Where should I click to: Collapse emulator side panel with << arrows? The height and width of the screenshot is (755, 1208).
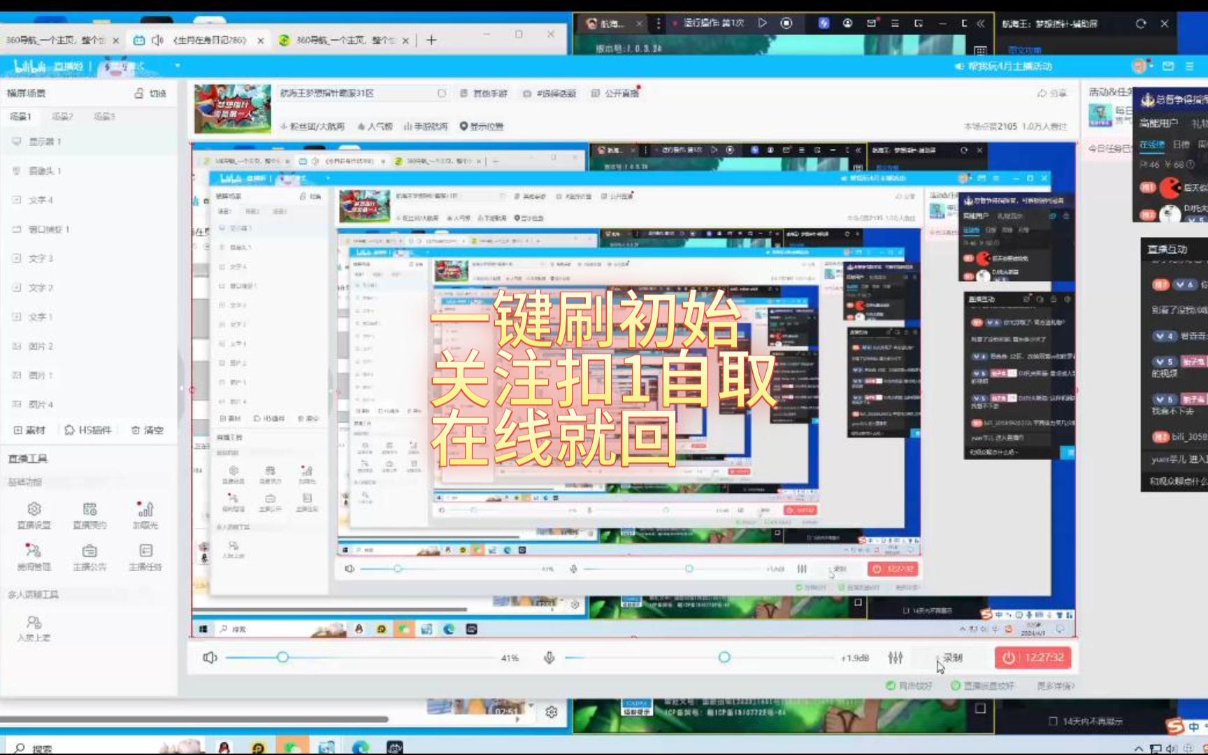pyautogui.click(x=981, y=23)
